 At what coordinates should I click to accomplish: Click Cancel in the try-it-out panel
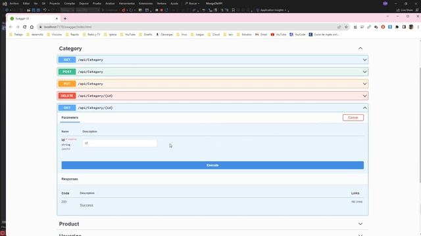(x=353, y=118)
